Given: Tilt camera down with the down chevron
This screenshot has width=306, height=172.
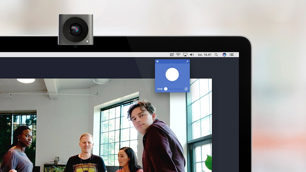Looking at the screenshot, I should pos(172,83).
